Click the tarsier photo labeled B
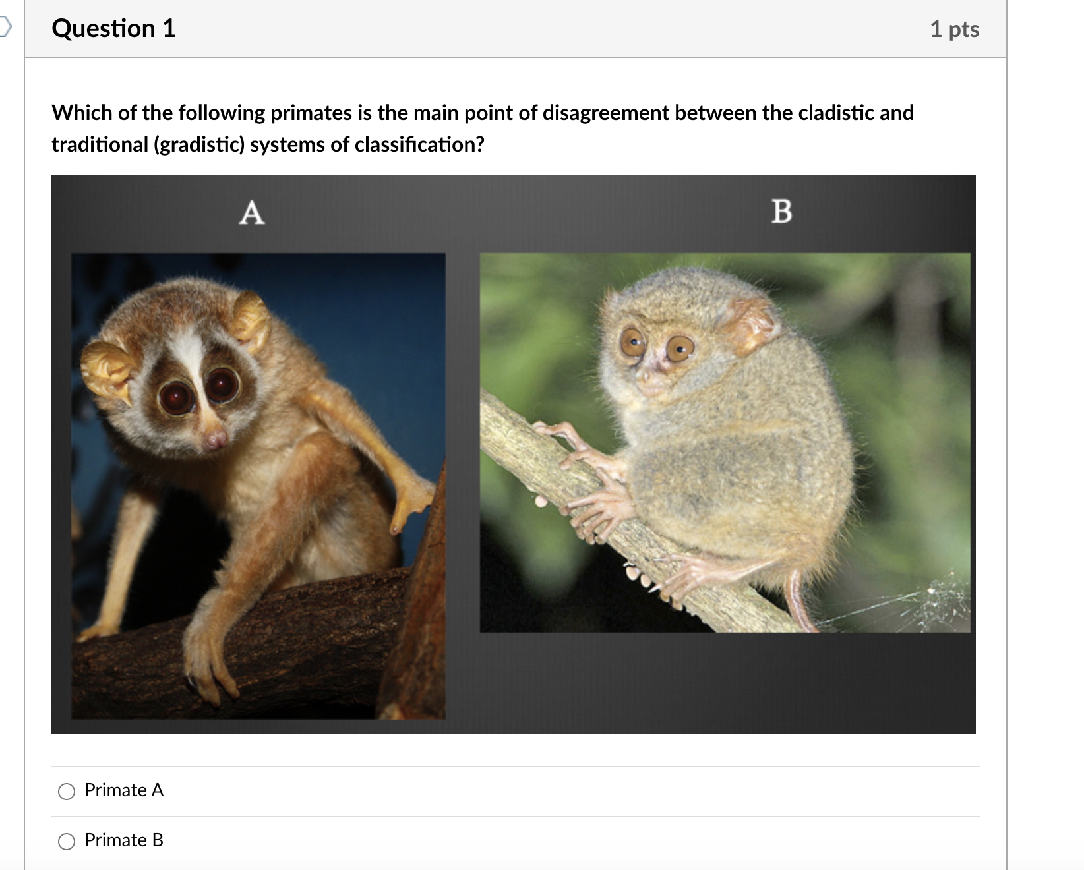The width and height of the screenshot is (1084, 870). [725, 443]
